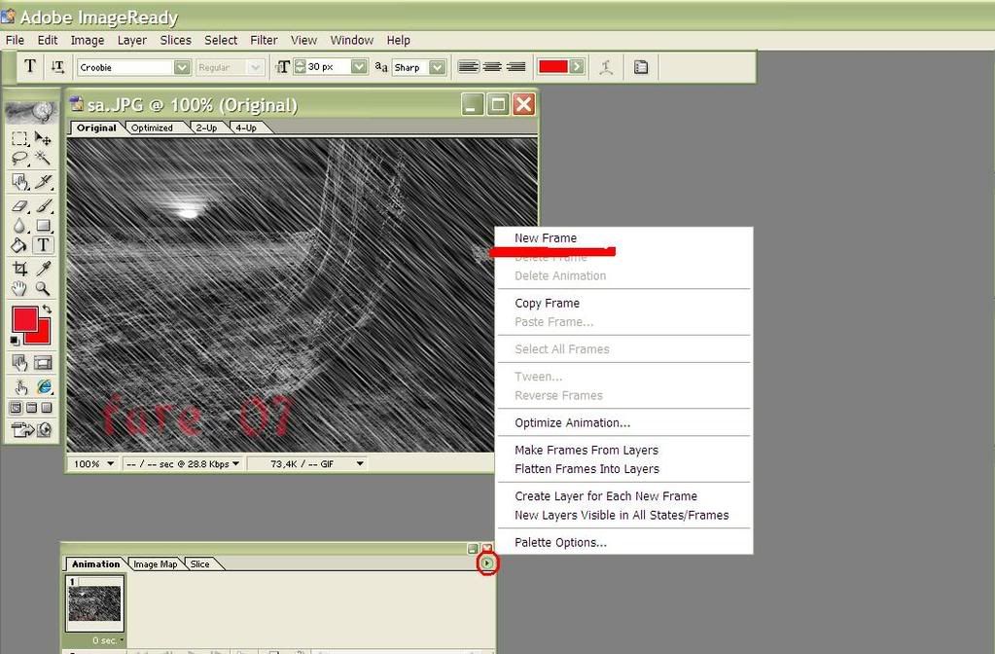Switch to the 2-Up view tab
This screenshot has height=654, width=995.
206,127
